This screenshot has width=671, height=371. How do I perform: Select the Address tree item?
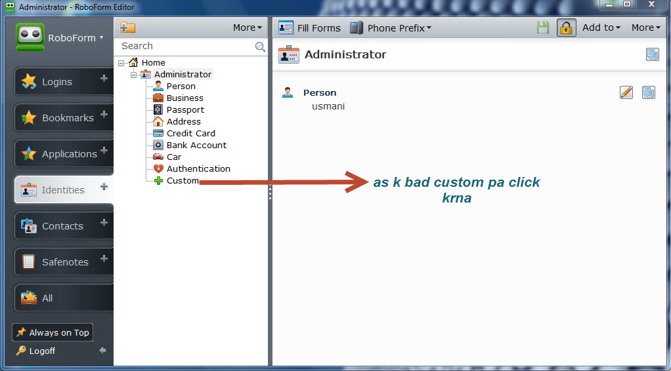(184, 122)
